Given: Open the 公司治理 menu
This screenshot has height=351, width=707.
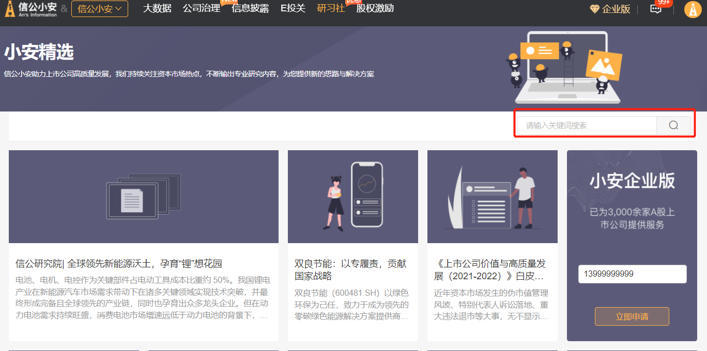Looking at the screenshot, I should point(202,8).
